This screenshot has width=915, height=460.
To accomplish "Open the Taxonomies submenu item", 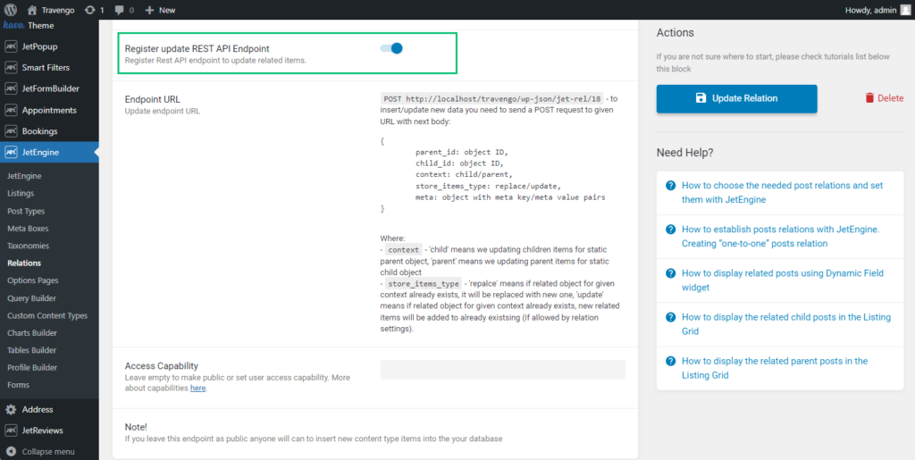I will coord(28,246).
